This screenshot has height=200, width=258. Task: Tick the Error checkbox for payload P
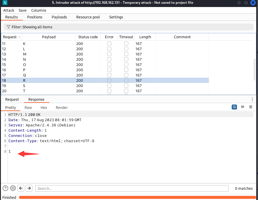(109, 70)
